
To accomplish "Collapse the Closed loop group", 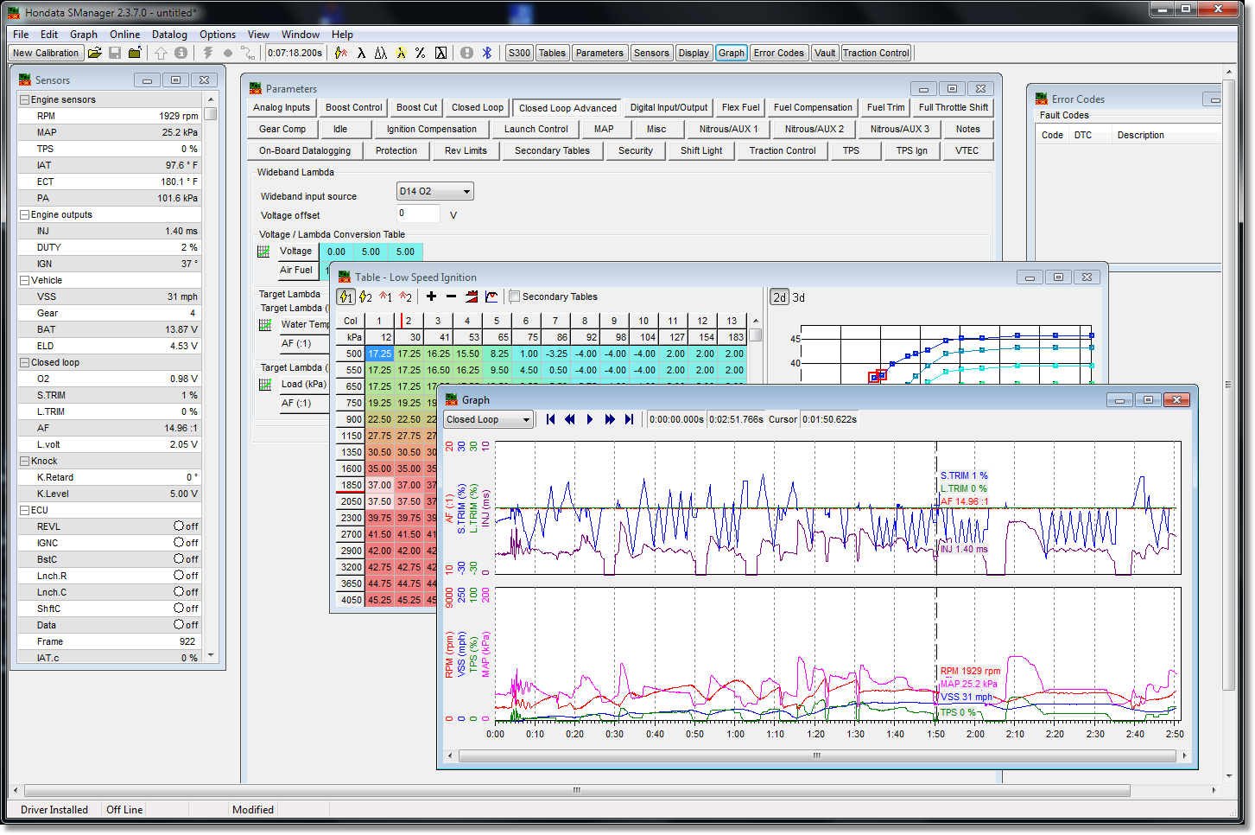I will tap(24, 363).
